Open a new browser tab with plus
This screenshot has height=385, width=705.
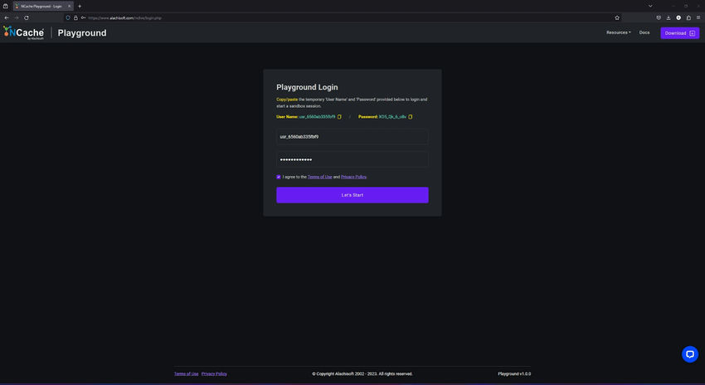click(80, 7)
